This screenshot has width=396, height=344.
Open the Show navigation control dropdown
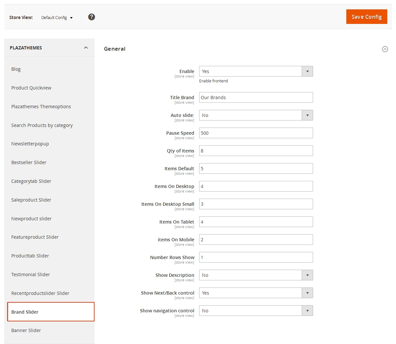tap(256, 311)
